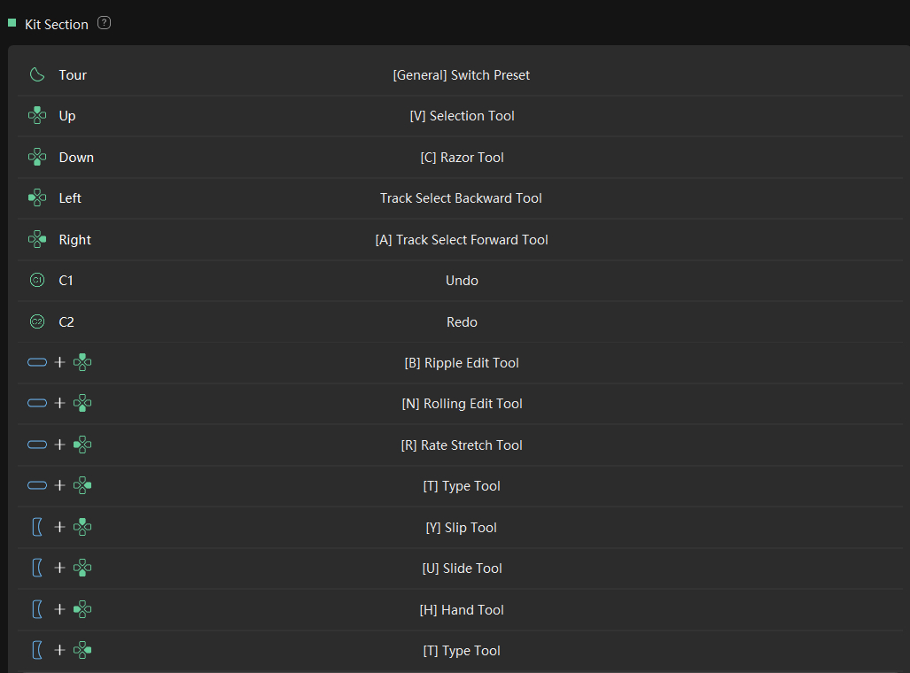The width and height of the screenshot is (910, 673).
Task: Select the Redo action for C2
Action: click(x=462, y=322)
